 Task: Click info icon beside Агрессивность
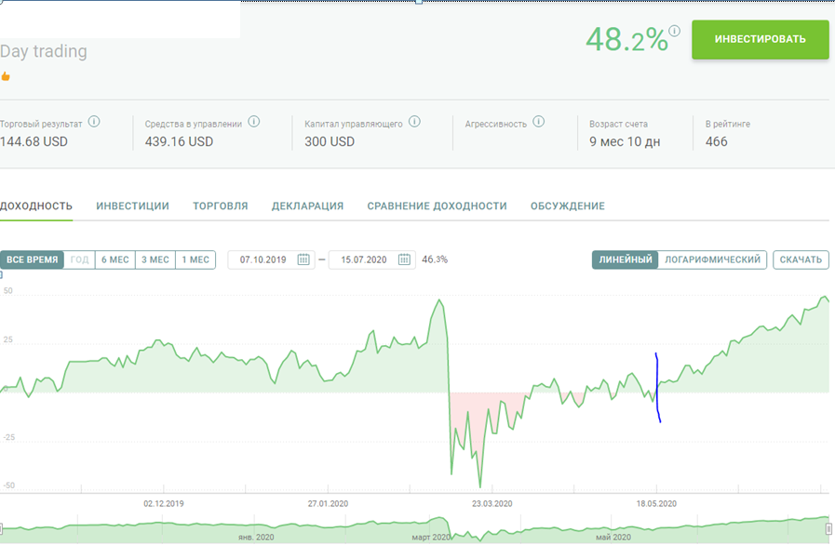[x=539, y=122]
